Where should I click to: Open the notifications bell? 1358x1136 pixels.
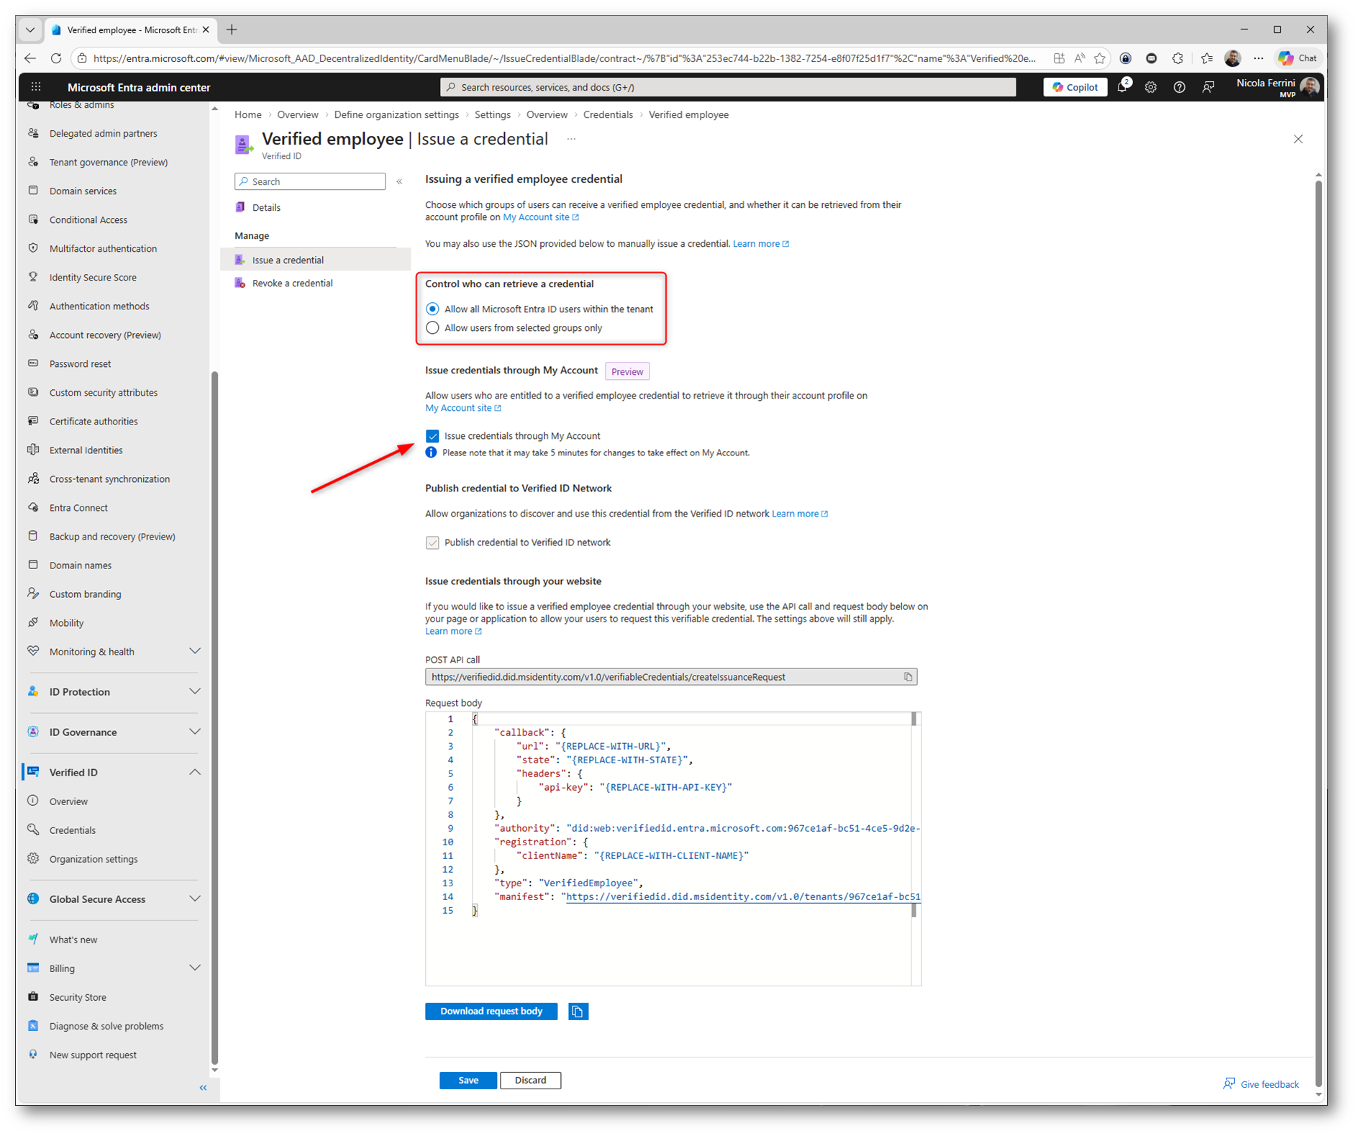tap(1122, 87)
